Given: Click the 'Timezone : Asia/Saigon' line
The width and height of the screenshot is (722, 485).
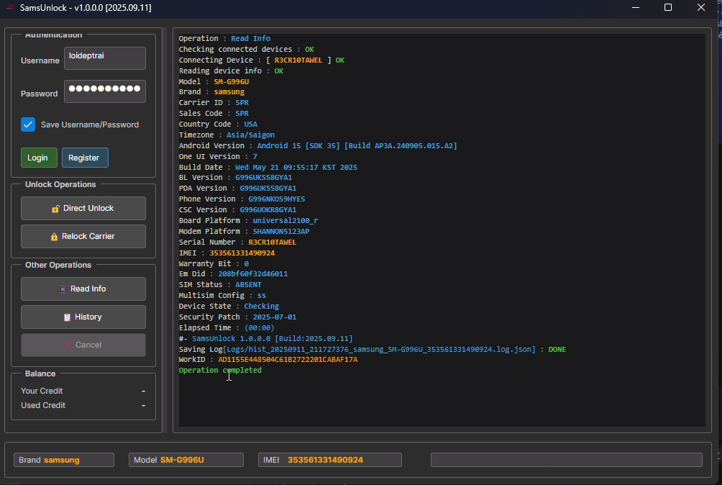Looking at the screenshot, I should [x=227, y=135].
